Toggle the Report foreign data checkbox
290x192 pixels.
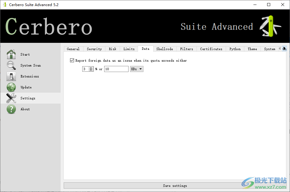(72, 60)
